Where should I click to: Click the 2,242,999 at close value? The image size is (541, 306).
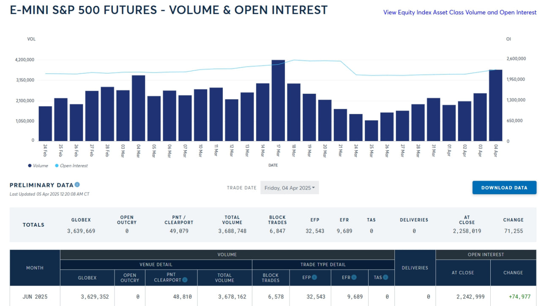[x=471, y=297]
